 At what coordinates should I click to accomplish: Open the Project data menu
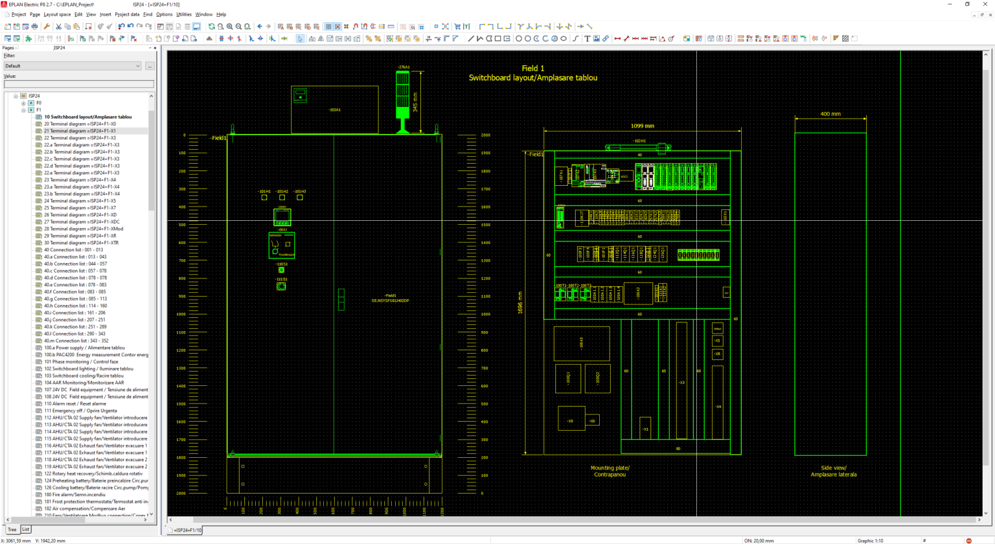(x=128, y=14)
